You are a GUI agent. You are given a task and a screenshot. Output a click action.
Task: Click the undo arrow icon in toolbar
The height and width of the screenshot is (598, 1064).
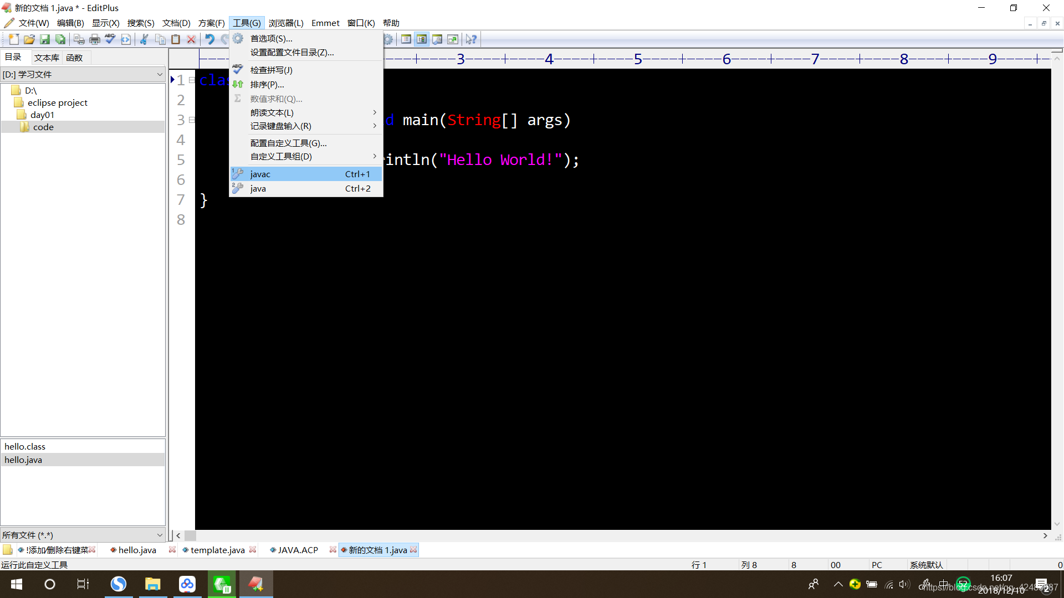click(207, 39)
